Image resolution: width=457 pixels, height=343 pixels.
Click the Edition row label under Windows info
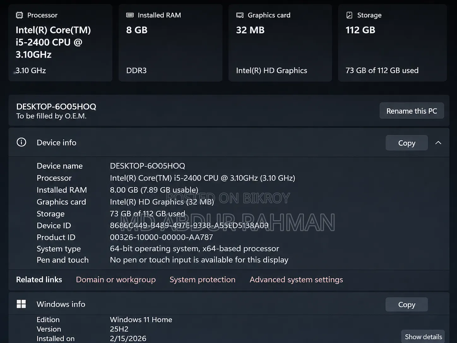point(48,320)
